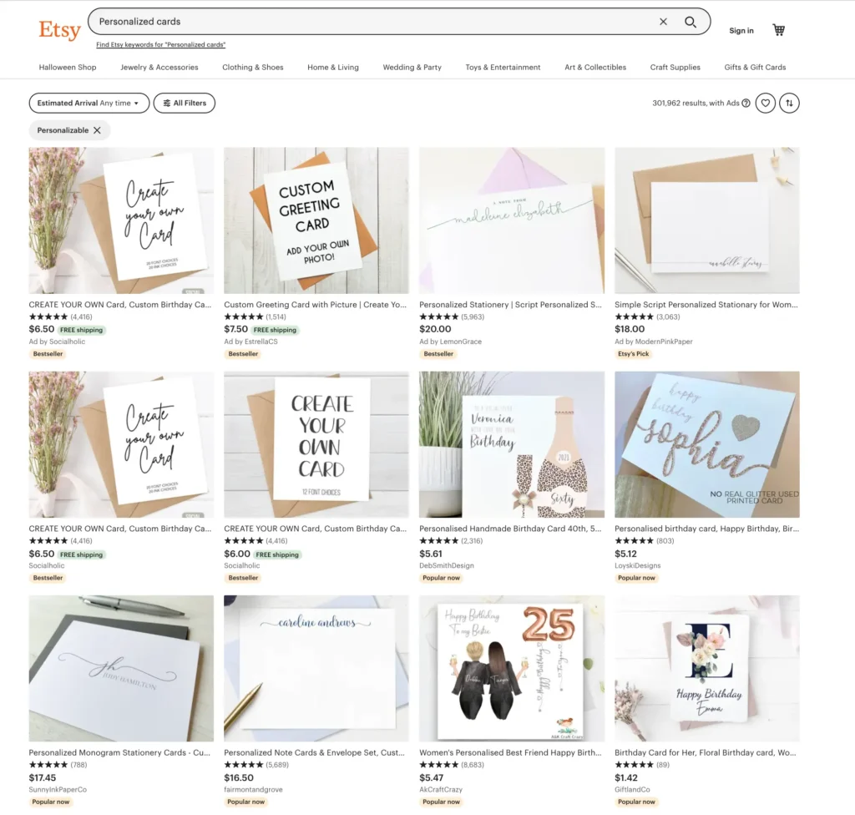Open the All Filters panel

click(185, 103)
